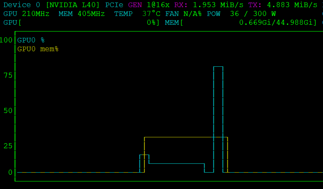The height and width of the screenshot is (189, 323).
Task: Select the NVIDIA L40 device name
Action: click(x=73, y=5)
